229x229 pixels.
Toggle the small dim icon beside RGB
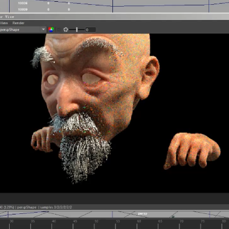point(59,30)
